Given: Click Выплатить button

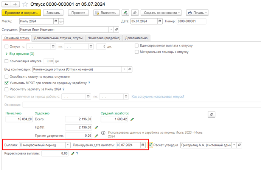Looking at the screenshot, I should [x=106, y=12].
